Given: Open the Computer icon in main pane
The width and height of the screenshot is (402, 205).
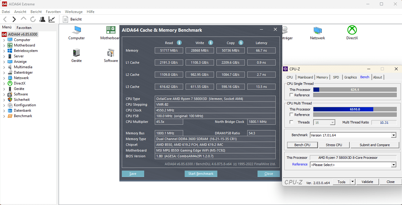Looking at the screenshot, I should click(76, 33).
